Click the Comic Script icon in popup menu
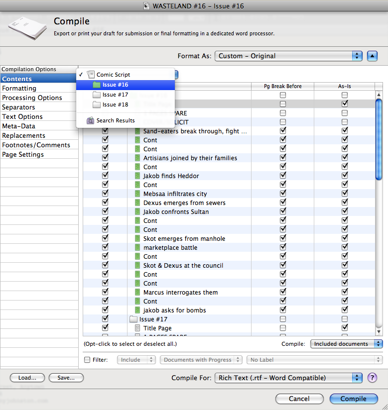This screenshot has width=388, height=410. click(x=91, y=75)
